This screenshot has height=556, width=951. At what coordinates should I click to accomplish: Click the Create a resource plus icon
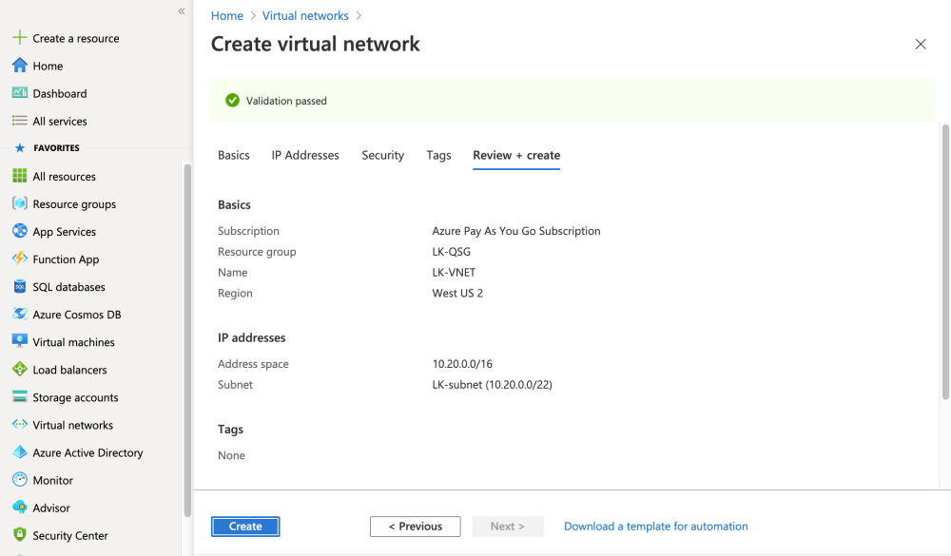click(19, 38)
